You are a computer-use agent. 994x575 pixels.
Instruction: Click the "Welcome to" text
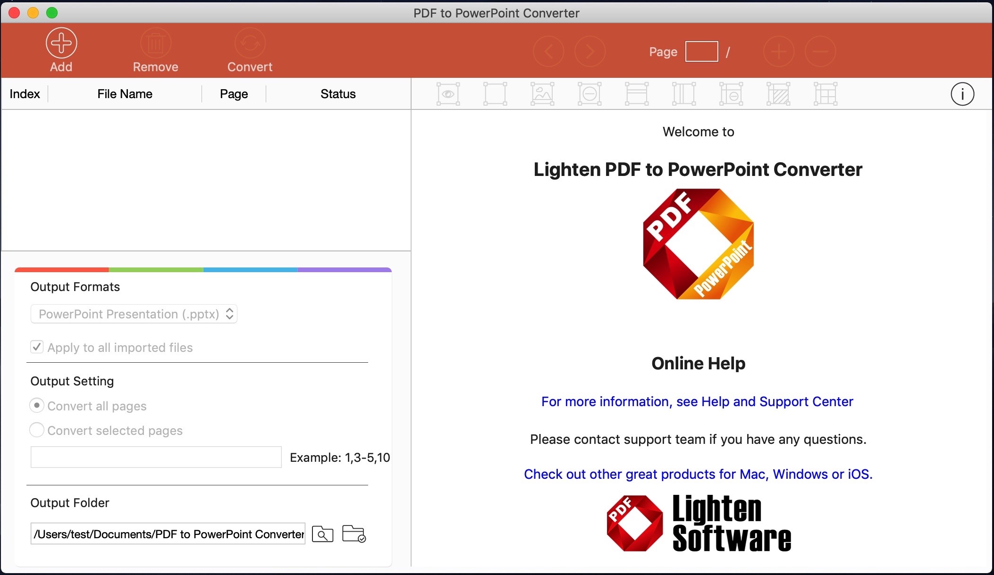(699, 132)
